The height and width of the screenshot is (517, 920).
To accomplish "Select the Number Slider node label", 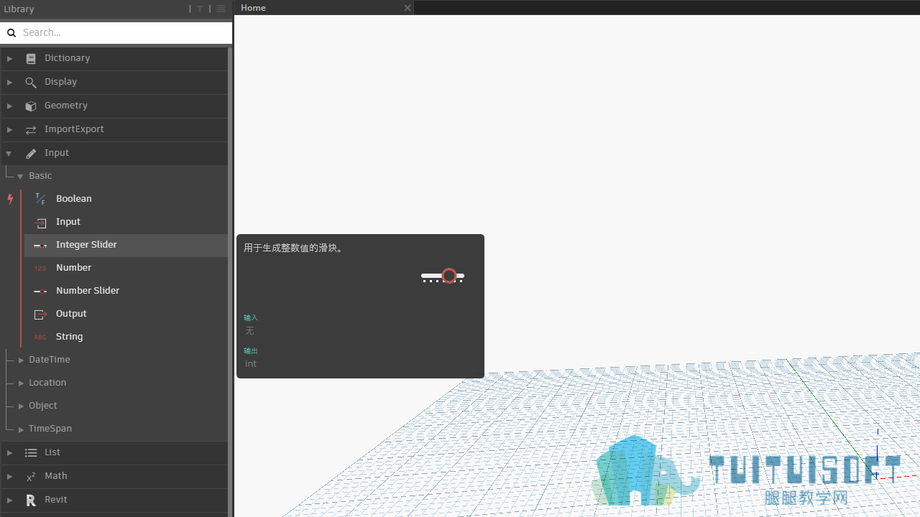I will (88, 291).
